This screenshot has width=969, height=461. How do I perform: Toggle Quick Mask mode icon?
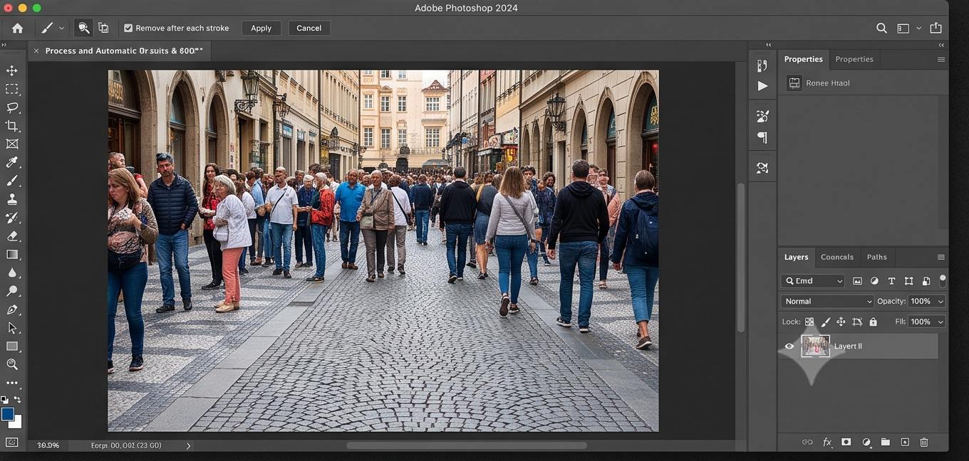click(12, 442)
